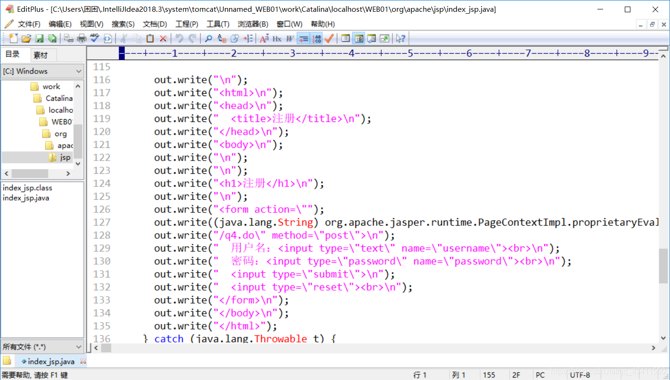Open the Set Font icon
The image size is (670, 380).
(264, 39)
